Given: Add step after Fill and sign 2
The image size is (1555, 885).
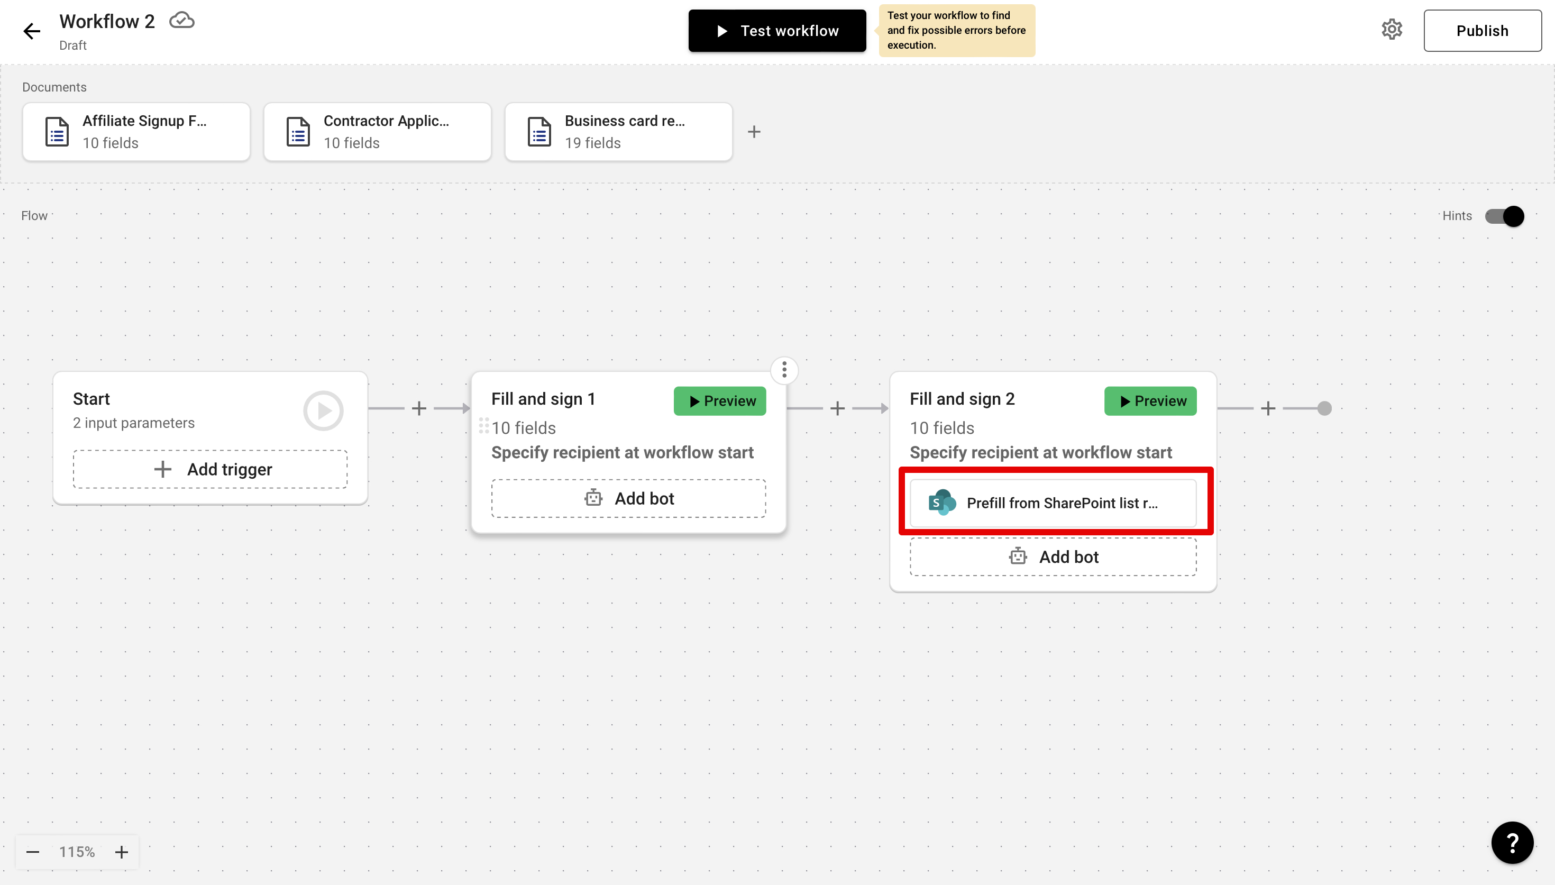Looking at the screenshot, I should pyautogui.click(x=1268, y=408).
